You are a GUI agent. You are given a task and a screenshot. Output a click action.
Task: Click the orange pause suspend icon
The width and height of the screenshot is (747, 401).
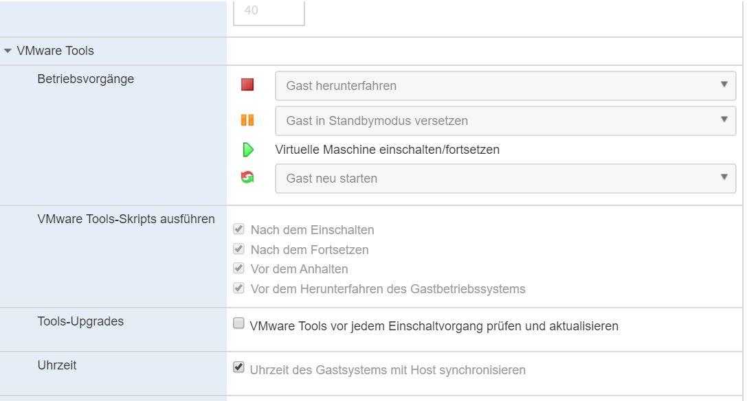(247, 120)
